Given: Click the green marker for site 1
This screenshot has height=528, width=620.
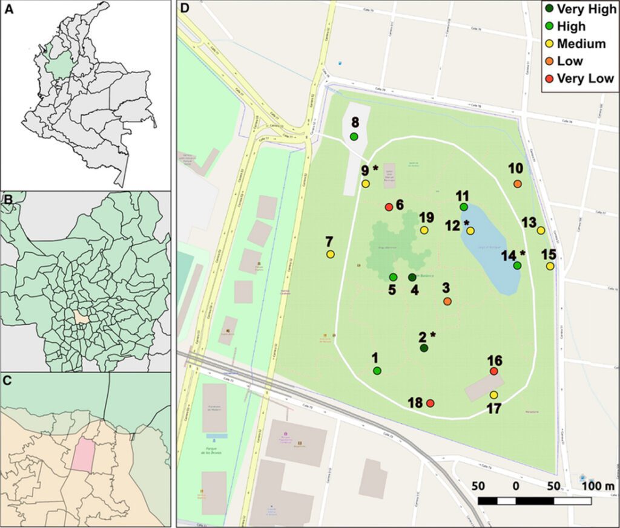Looking at the screenshot, I should pyautogui.click(x=377, y=370).
